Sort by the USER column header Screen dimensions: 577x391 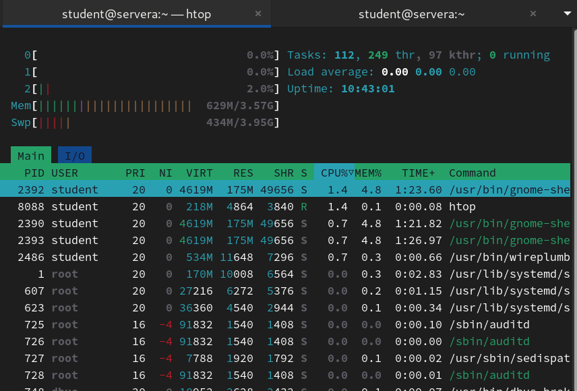pos(65,173)
